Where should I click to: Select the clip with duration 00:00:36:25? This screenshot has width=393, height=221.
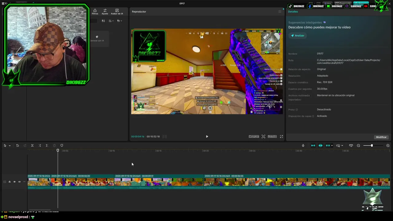tap(297, 182)
